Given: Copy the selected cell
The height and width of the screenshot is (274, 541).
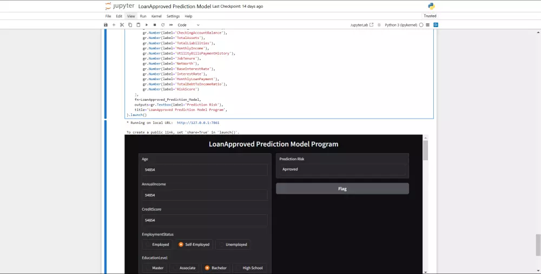Looking at the screenshot, I should [x=130, y=25].
